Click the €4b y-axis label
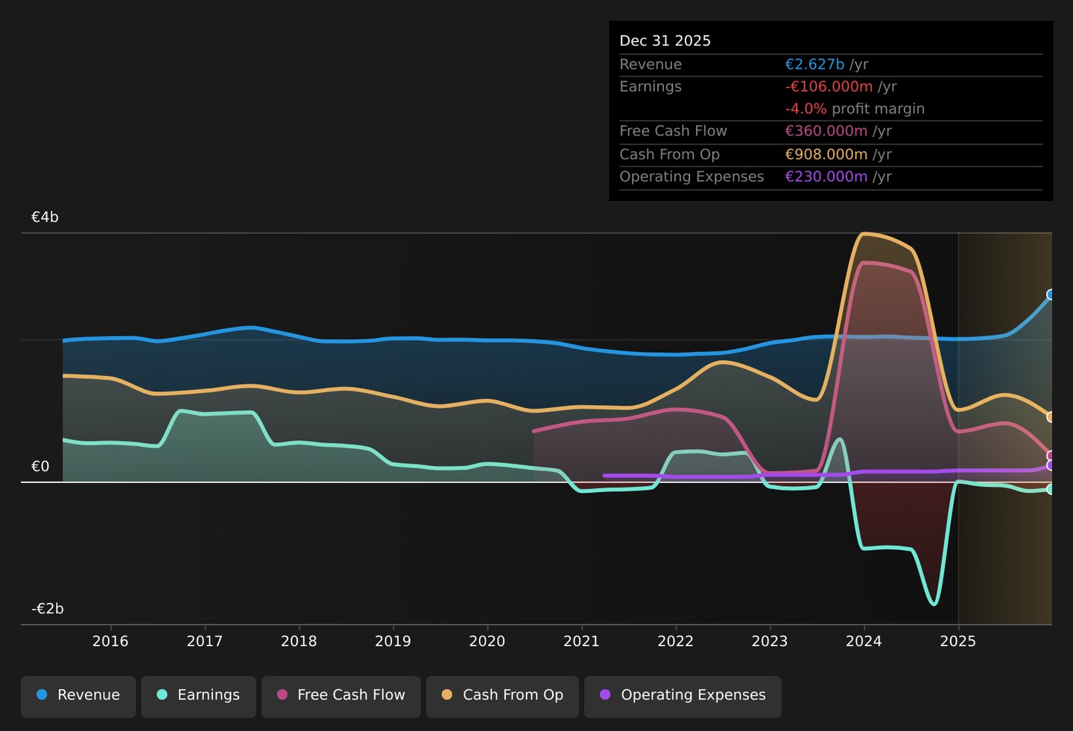 [x=45, y=217]
